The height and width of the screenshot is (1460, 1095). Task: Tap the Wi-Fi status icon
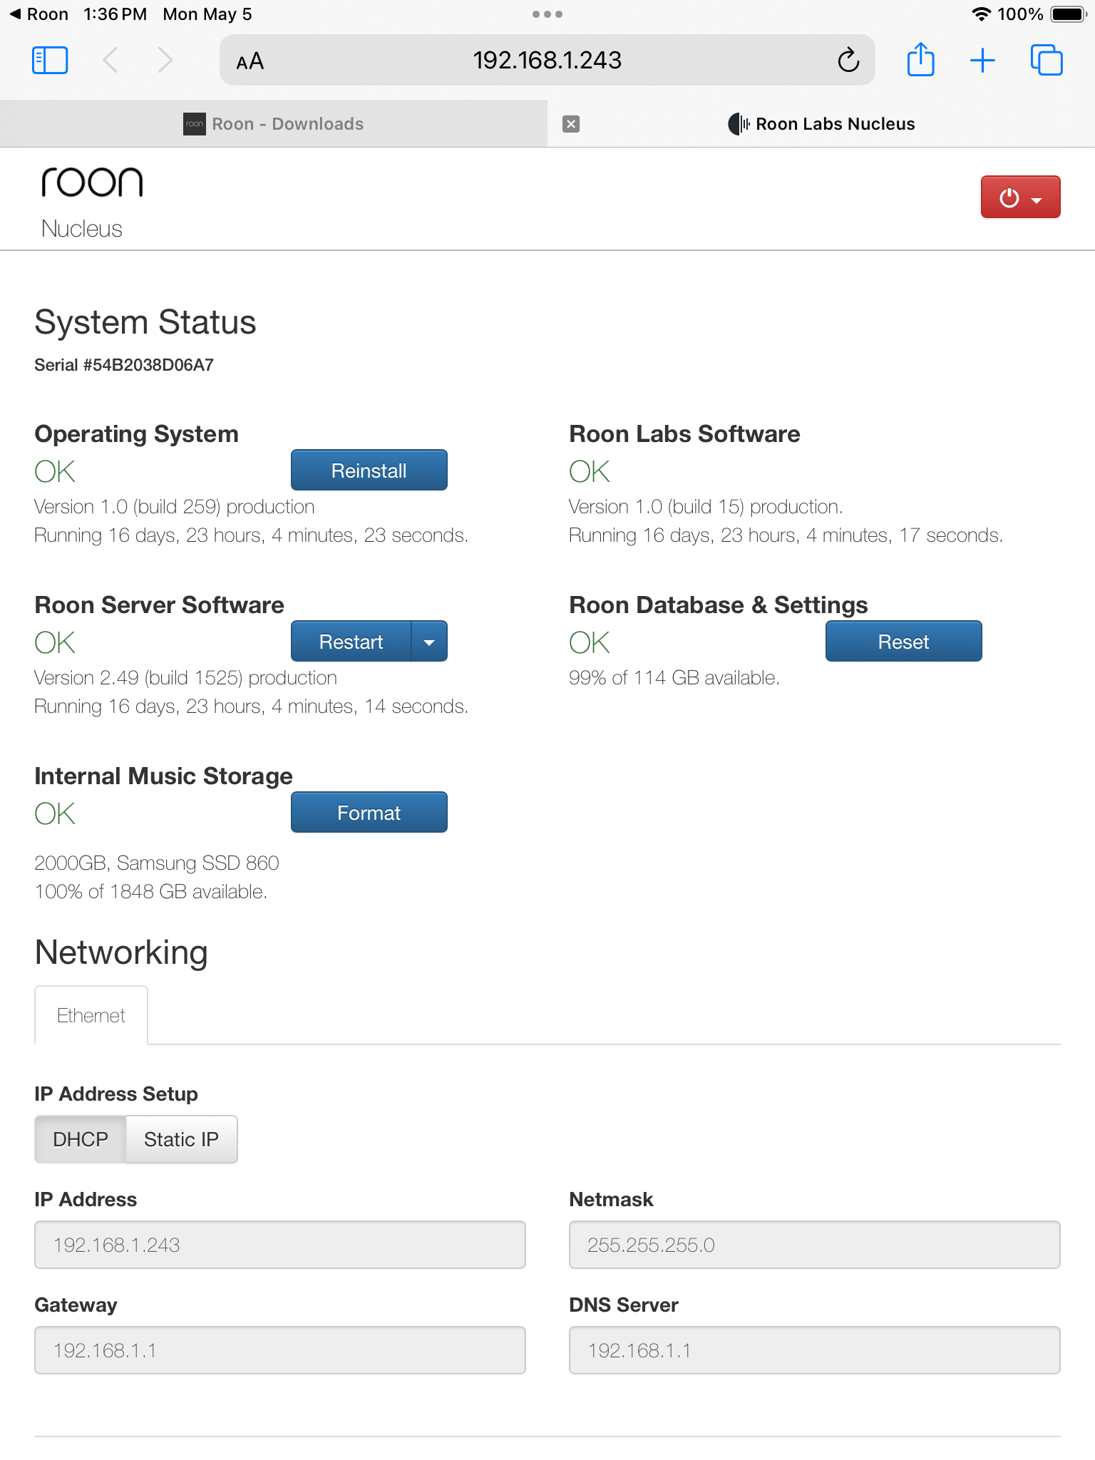tap(982, 14)
